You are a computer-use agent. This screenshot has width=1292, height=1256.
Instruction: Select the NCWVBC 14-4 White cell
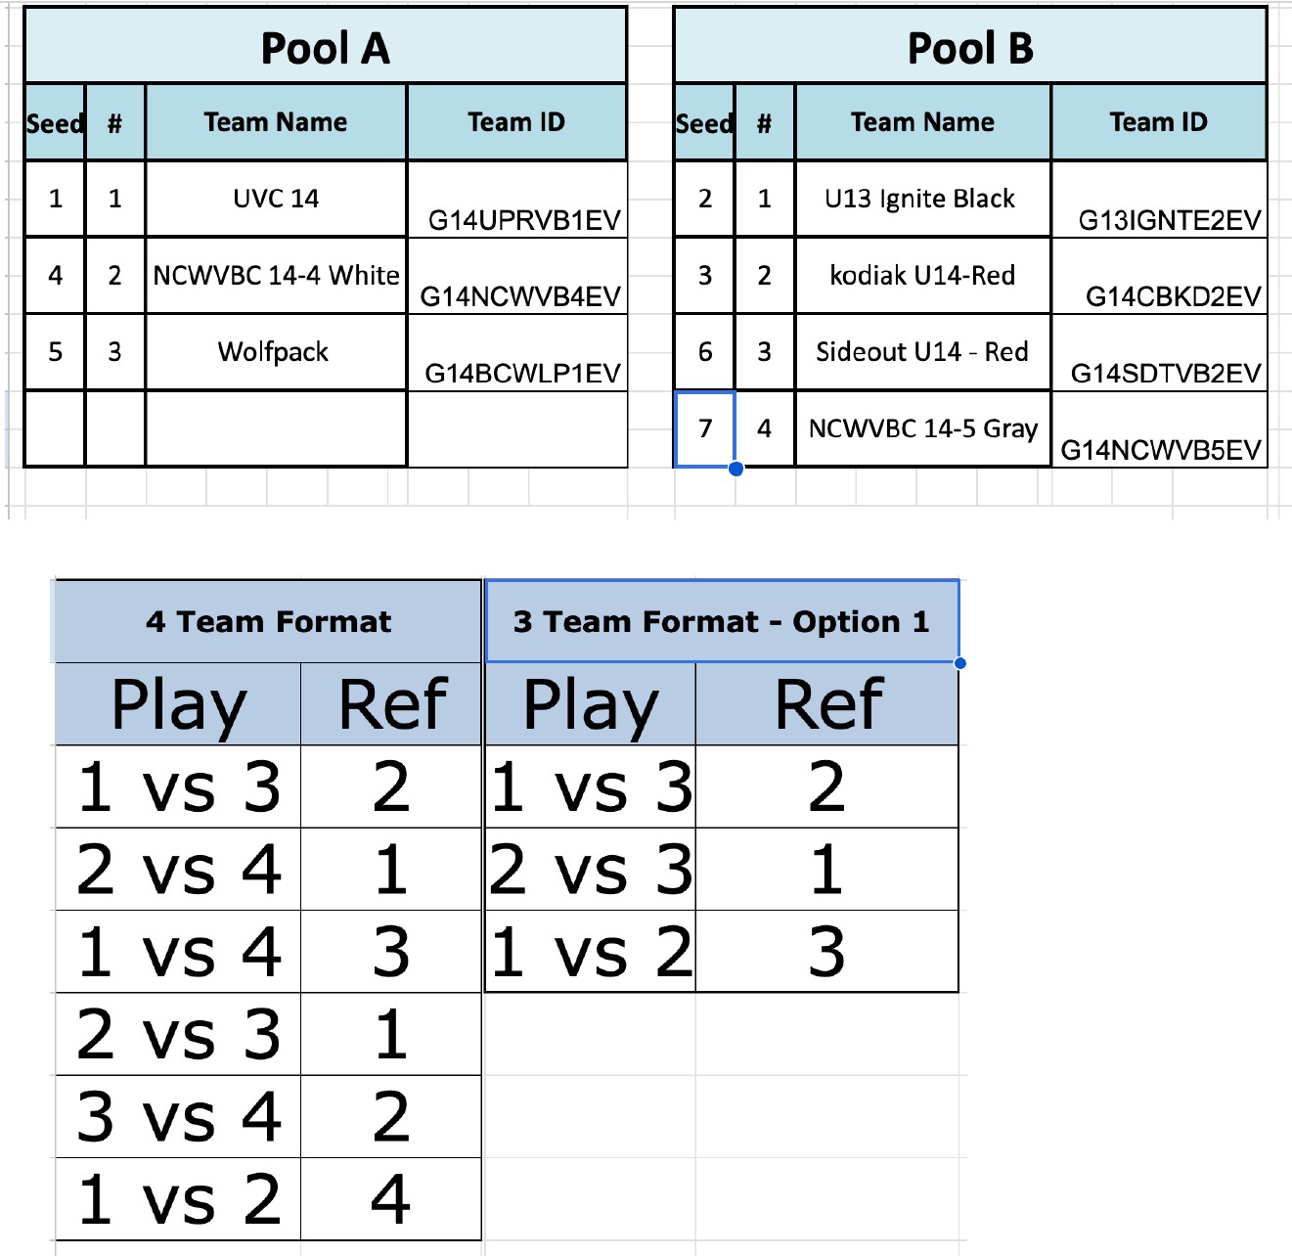276,275
